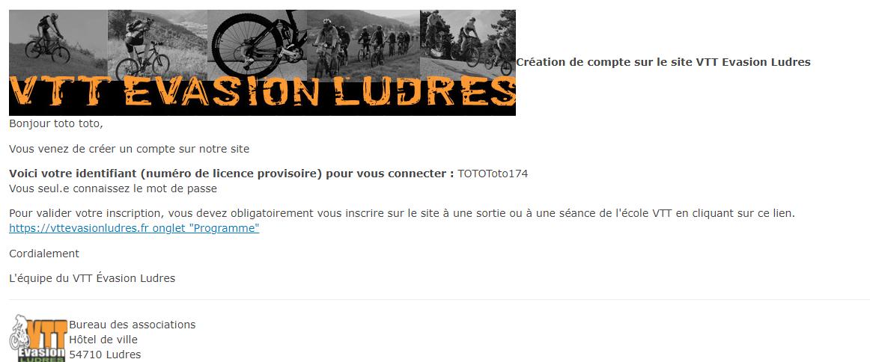Click the VTT Evasion Ludres footer logo
Viewport: 870px width, 362px height.
[x=38, y=338]
